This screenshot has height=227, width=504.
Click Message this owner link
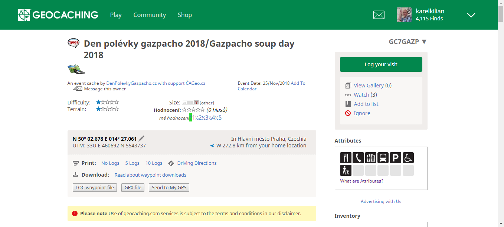coord(105,89)
